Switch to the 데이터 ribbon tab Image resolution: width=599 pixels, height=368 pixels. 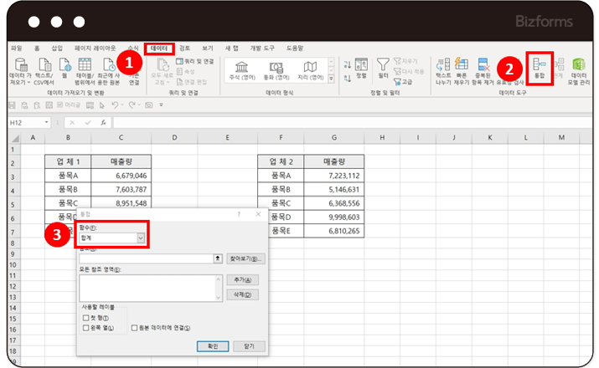click(159, 49)
